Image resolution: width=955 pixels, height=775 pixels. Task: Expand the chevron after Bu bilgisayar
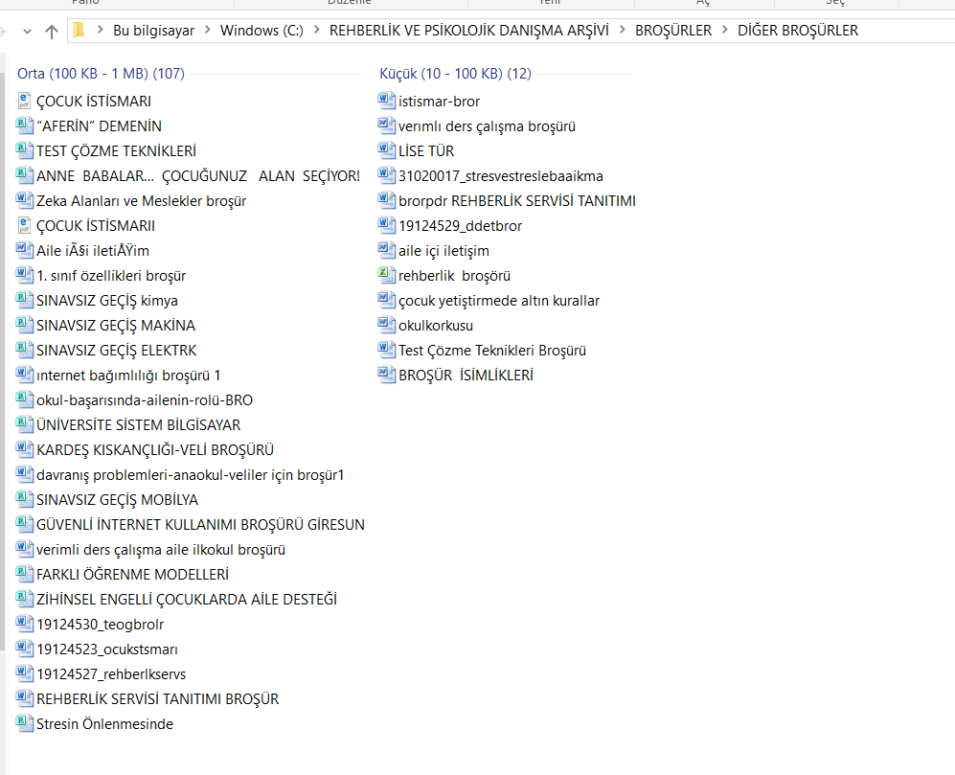(x=208, y=30)
